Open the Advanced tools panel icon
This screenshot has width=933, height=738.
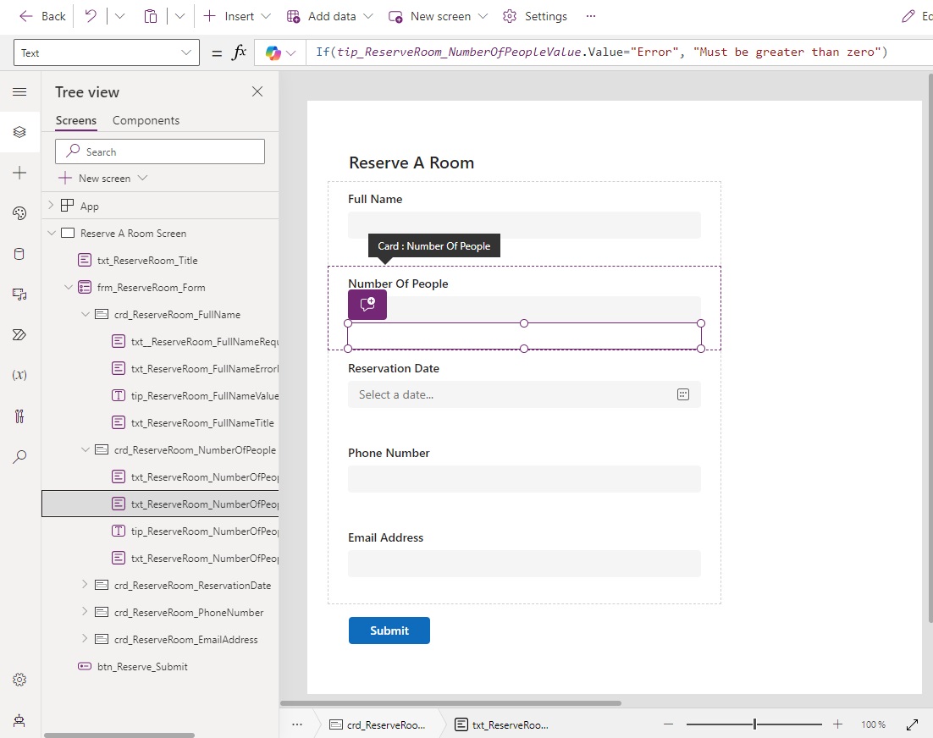pyautogui.click(x=19, y=416)
